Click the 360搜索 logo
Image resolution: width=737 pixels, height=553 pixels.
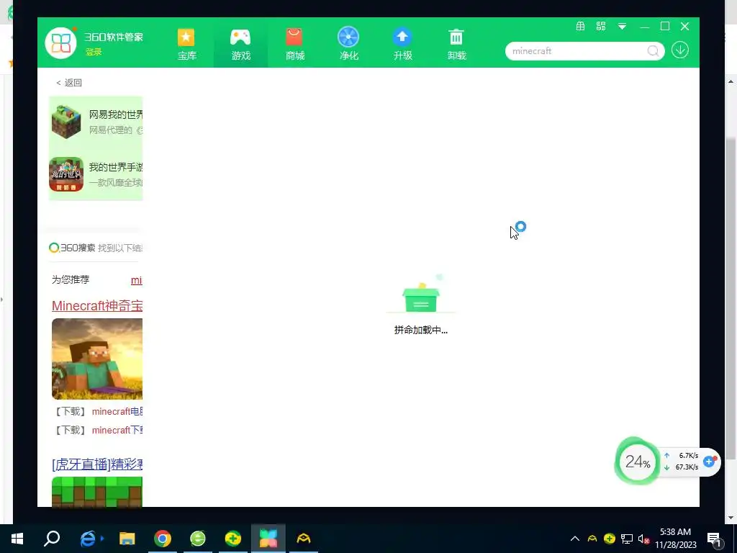72,248
